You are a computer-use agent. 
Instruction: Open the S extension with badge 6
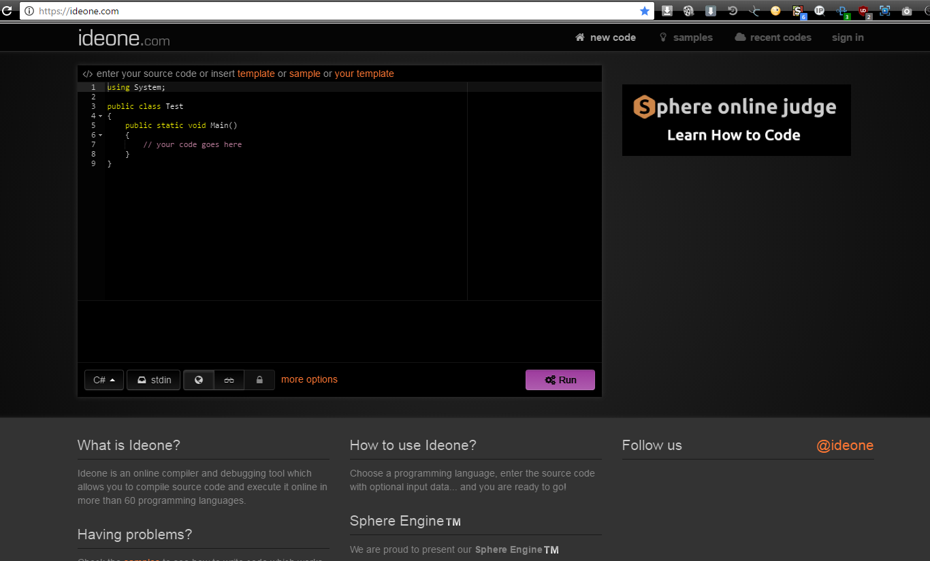[x=799, y=12]
